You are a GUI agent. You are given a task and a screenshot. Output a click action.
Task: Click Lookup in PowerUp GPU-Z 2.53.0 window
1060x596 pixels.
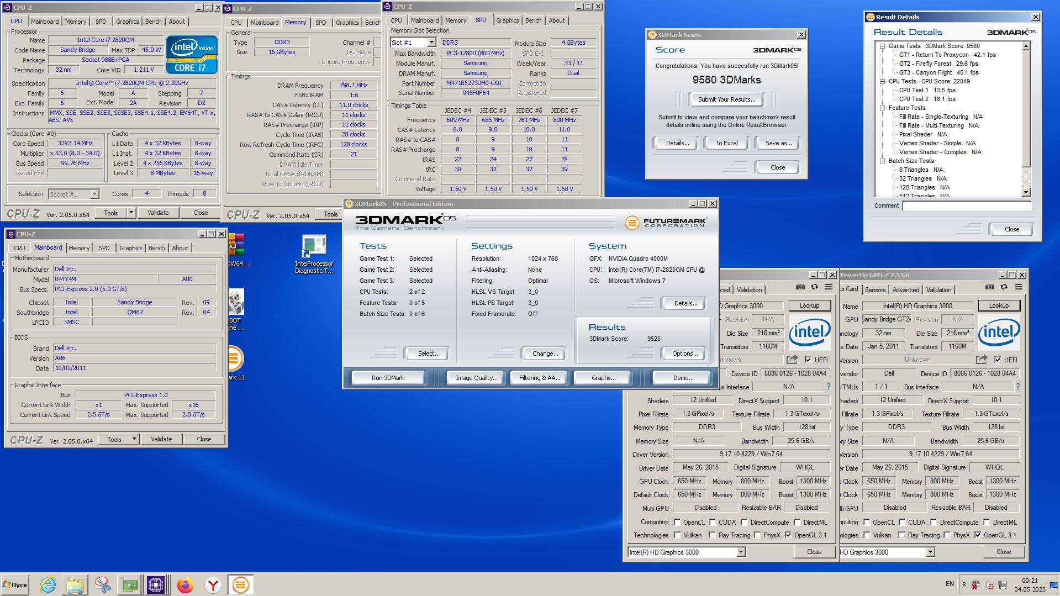click(x=999, y=305)
